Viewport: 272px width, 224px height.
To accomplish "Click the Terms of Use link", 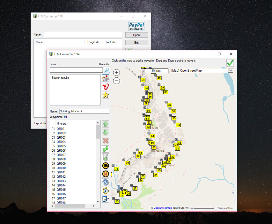I will [225, 208].
